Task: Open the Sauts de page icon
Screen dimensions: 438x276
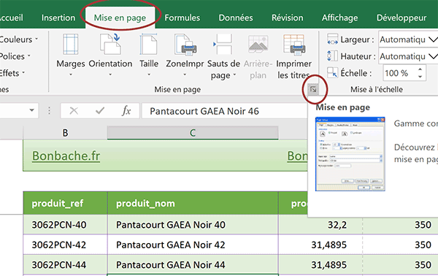Action: (223, 44)
